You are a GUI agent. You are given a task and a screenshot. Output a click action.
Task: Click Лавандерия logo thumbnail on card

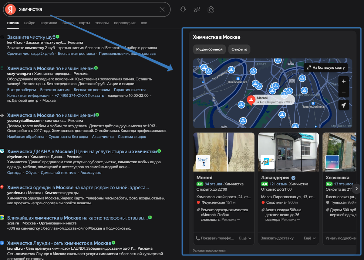(268, 162)
